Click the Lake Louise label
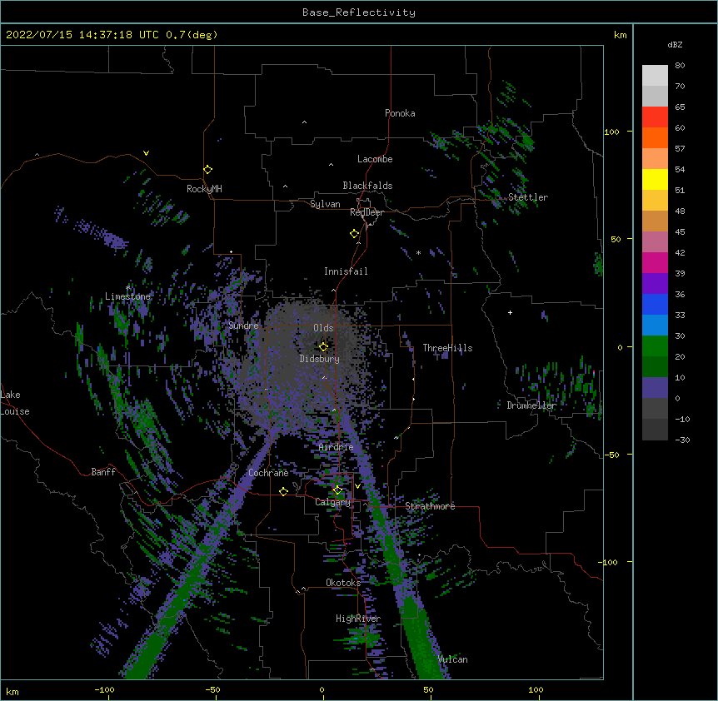 click(15, 403)
